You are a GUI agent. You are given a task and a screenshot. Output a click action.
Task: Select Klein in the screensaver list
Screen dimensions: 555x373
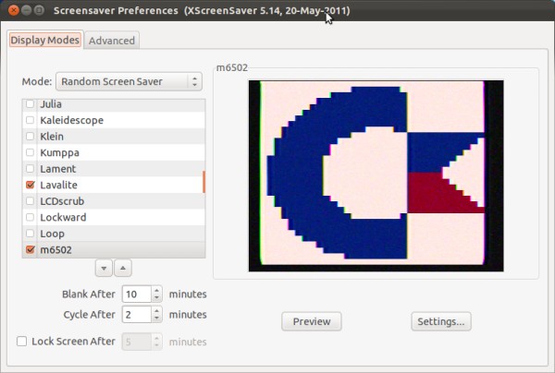[x=113, y=137]
